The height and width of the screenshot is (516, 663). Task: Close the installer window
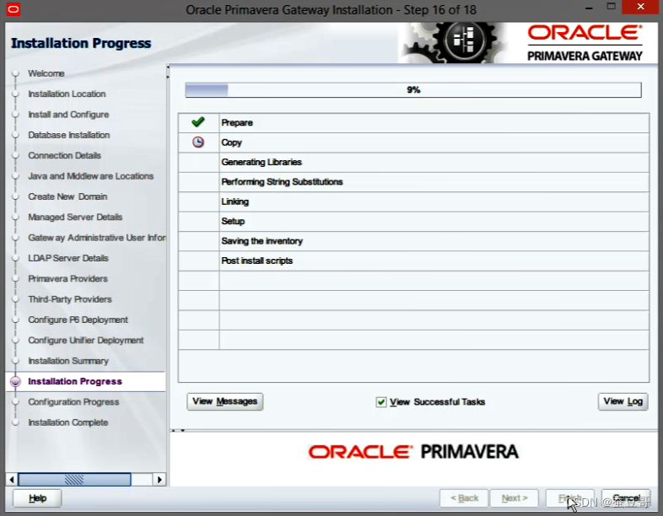[x=640, y=7]
